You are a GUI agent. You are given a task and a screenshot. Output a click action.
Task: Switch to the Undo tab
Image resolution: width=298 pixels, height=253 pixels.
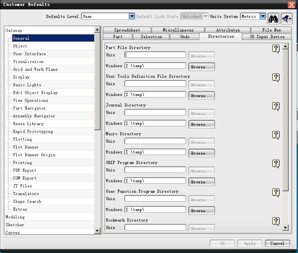[x=185, y=37]
